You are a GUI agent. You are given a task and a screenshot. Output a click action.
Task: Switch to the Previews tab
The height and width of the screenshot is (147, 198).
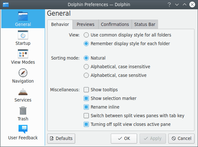(86, 24)
